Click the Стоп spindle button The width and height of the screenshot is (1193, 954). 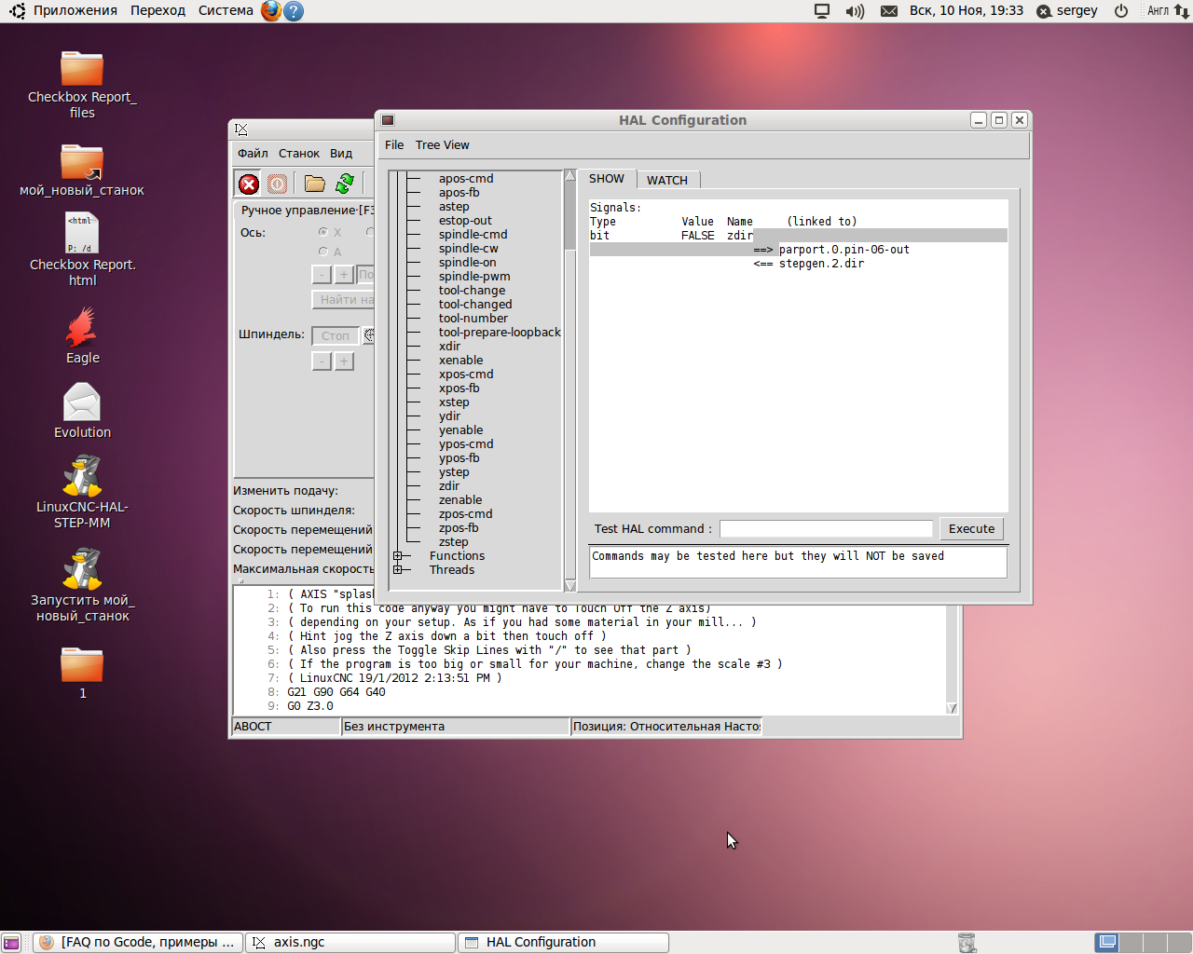pyautogui.click(x=336, y=335)
